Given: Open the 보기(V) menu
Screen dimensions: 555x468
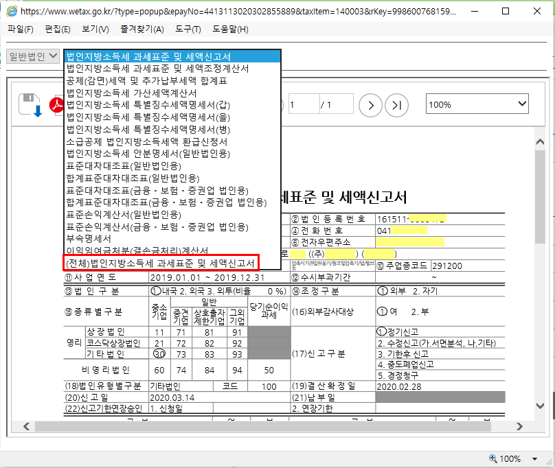Looking at the screenshot, I should pyautogui.click(x=95, y=29).
